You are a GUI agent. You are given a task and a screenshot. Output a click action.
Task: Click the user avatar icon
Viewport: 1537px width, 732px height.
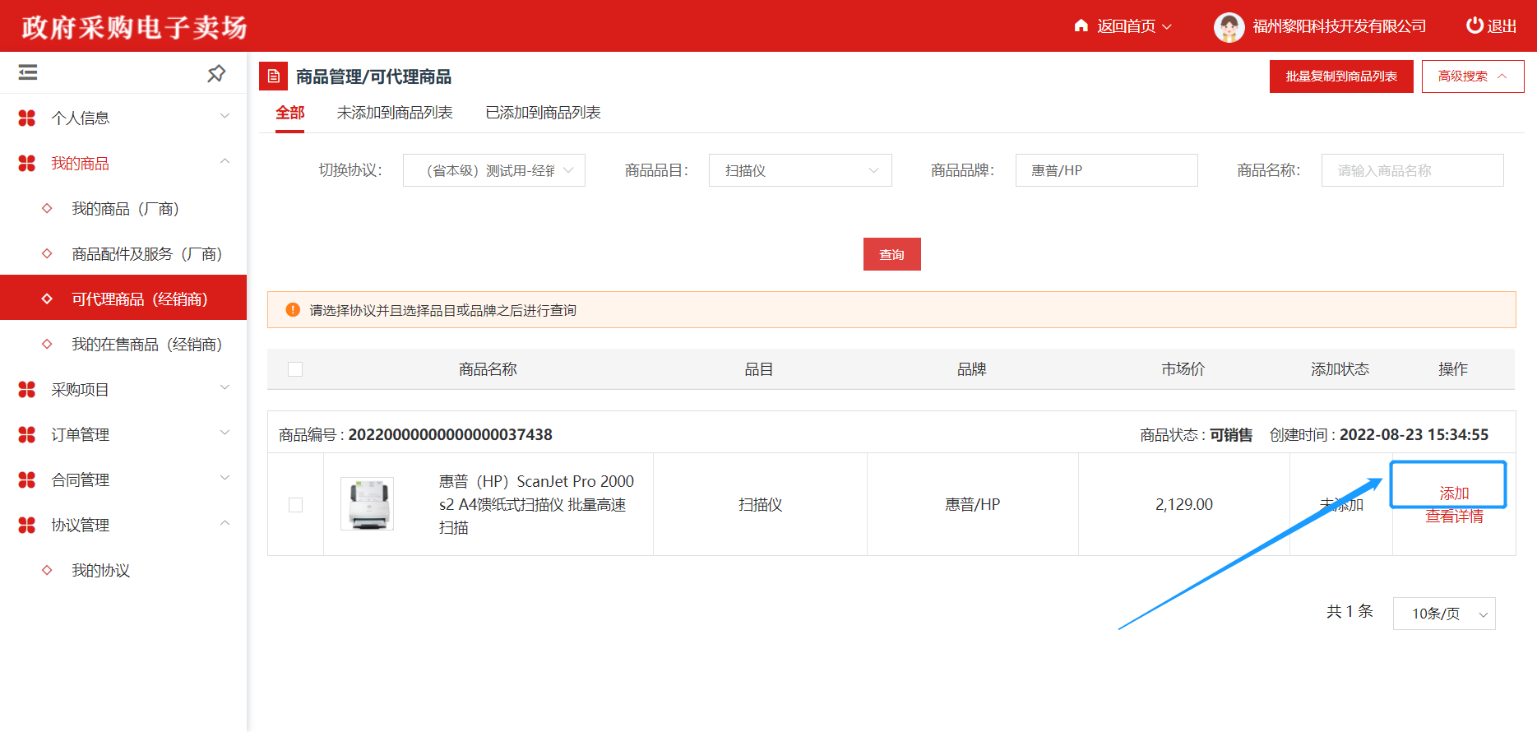tap(1229, 27)
